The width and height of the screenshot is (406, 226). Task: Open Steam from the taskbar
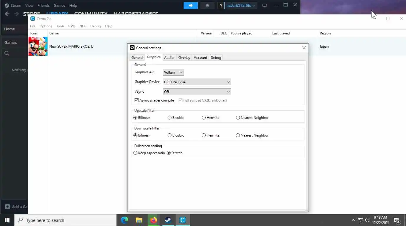pyautogui.click(x=168, y=220)
